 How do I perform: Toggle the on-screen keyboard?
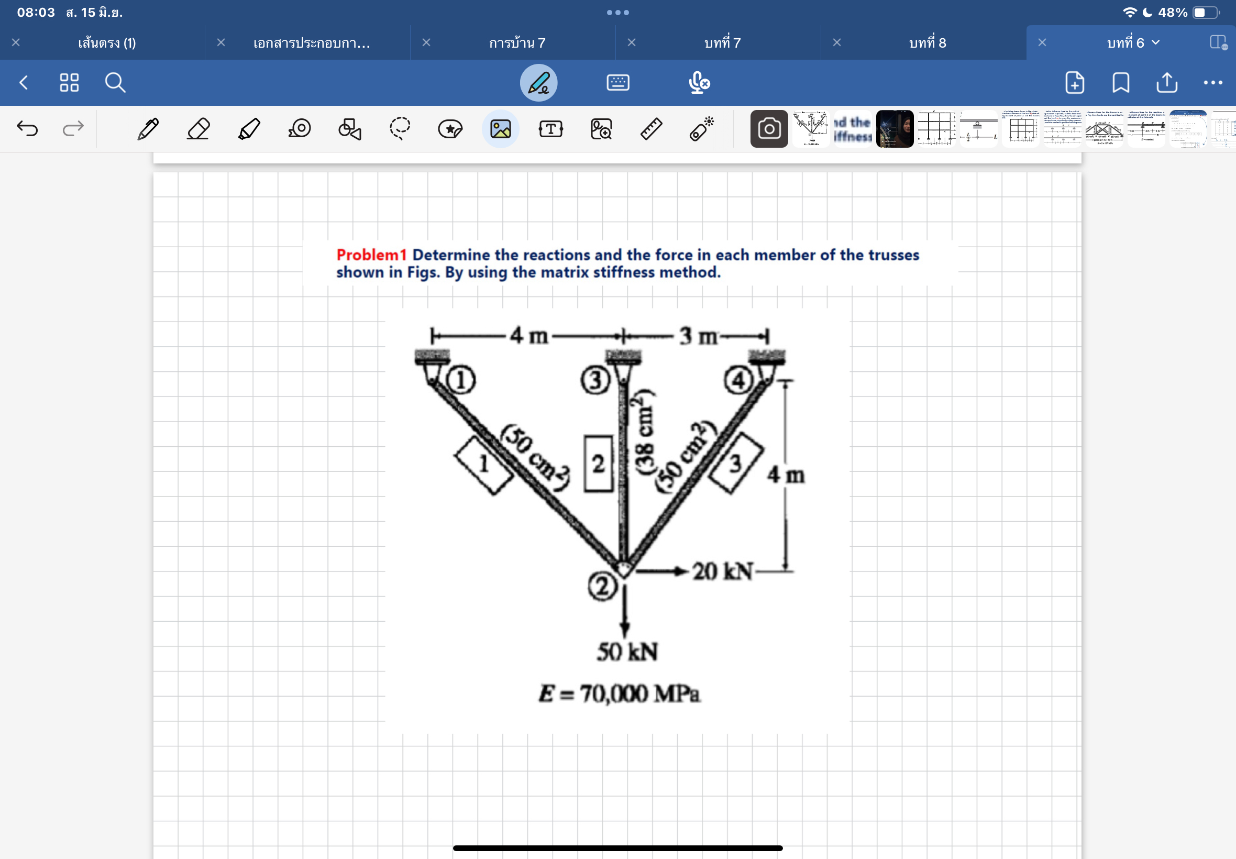tap(617, 82)
